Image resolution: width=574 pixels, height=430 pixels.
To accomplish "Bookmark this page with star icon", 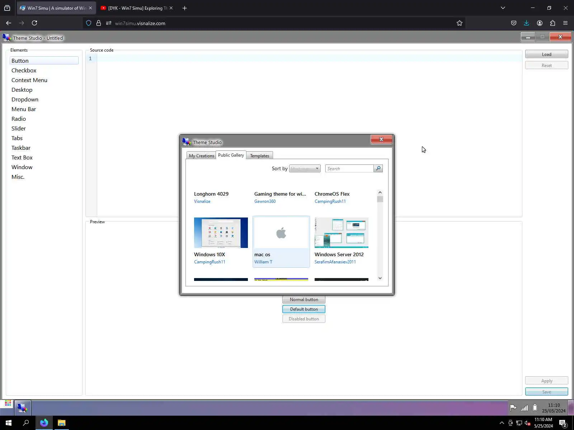I will pos(460,23).
